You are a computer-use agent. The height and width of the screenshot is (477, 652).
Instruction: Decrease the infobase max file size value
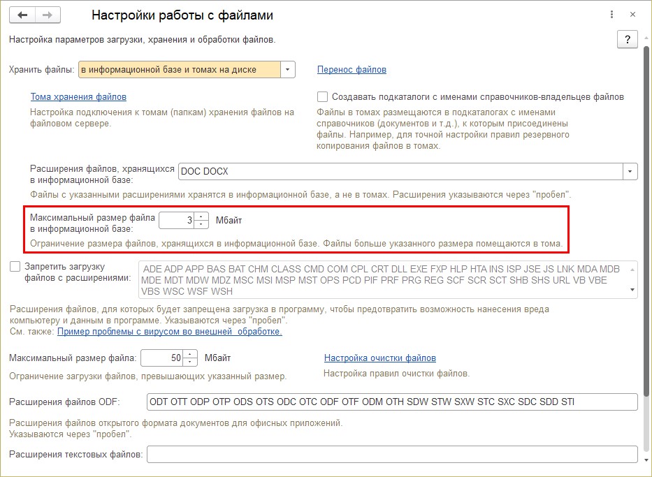(x=203, y=224)
